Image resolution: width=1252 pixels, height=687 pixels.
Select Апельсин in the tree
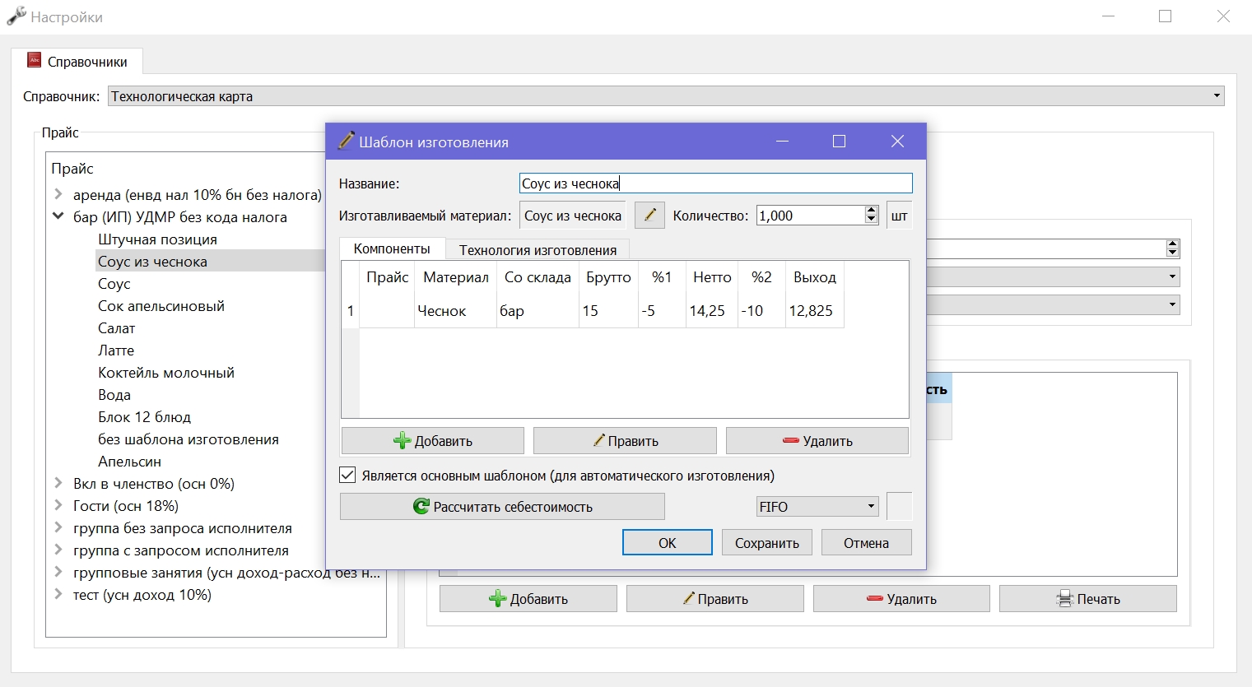click(x=129, y=462)
